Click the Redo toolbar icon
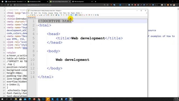The image size is (179, 101). pyautogui.click(x=53, y=15)
